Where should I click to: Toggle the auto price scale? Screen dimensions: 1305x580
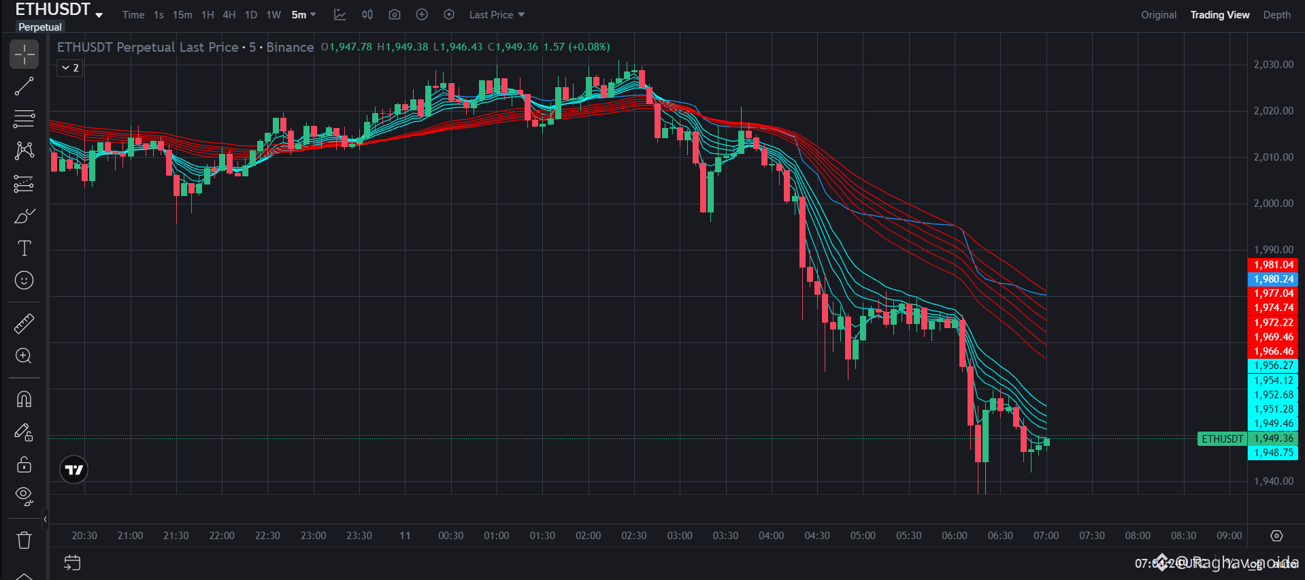(1285, 564)
